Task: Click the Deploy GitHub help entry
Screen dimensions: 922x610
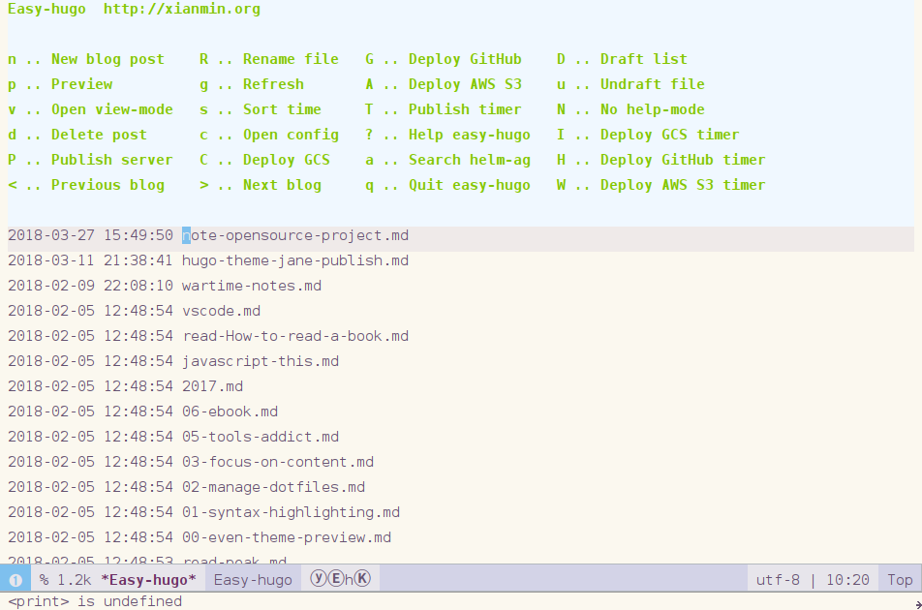Action: (465, 59)
